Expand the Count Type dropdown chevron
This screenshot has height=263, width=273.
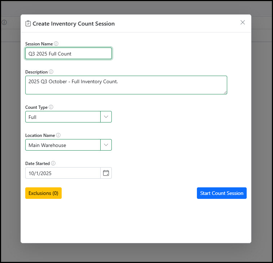pos(106,117)
